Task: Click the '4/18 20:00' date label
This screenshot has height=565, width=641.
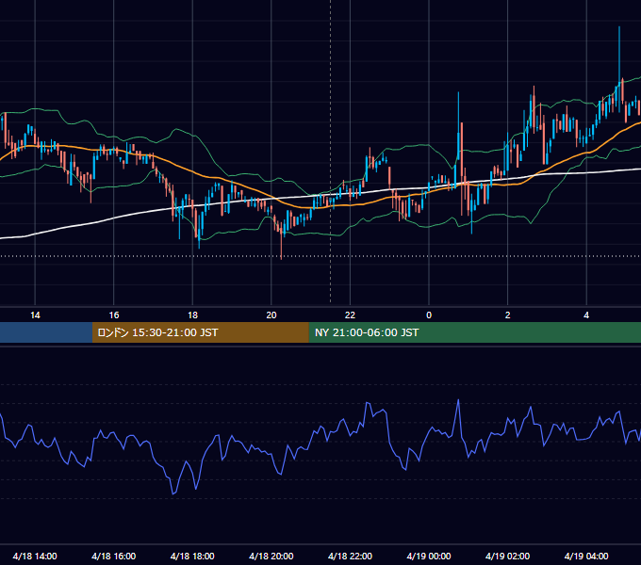Action: (271, 556)
